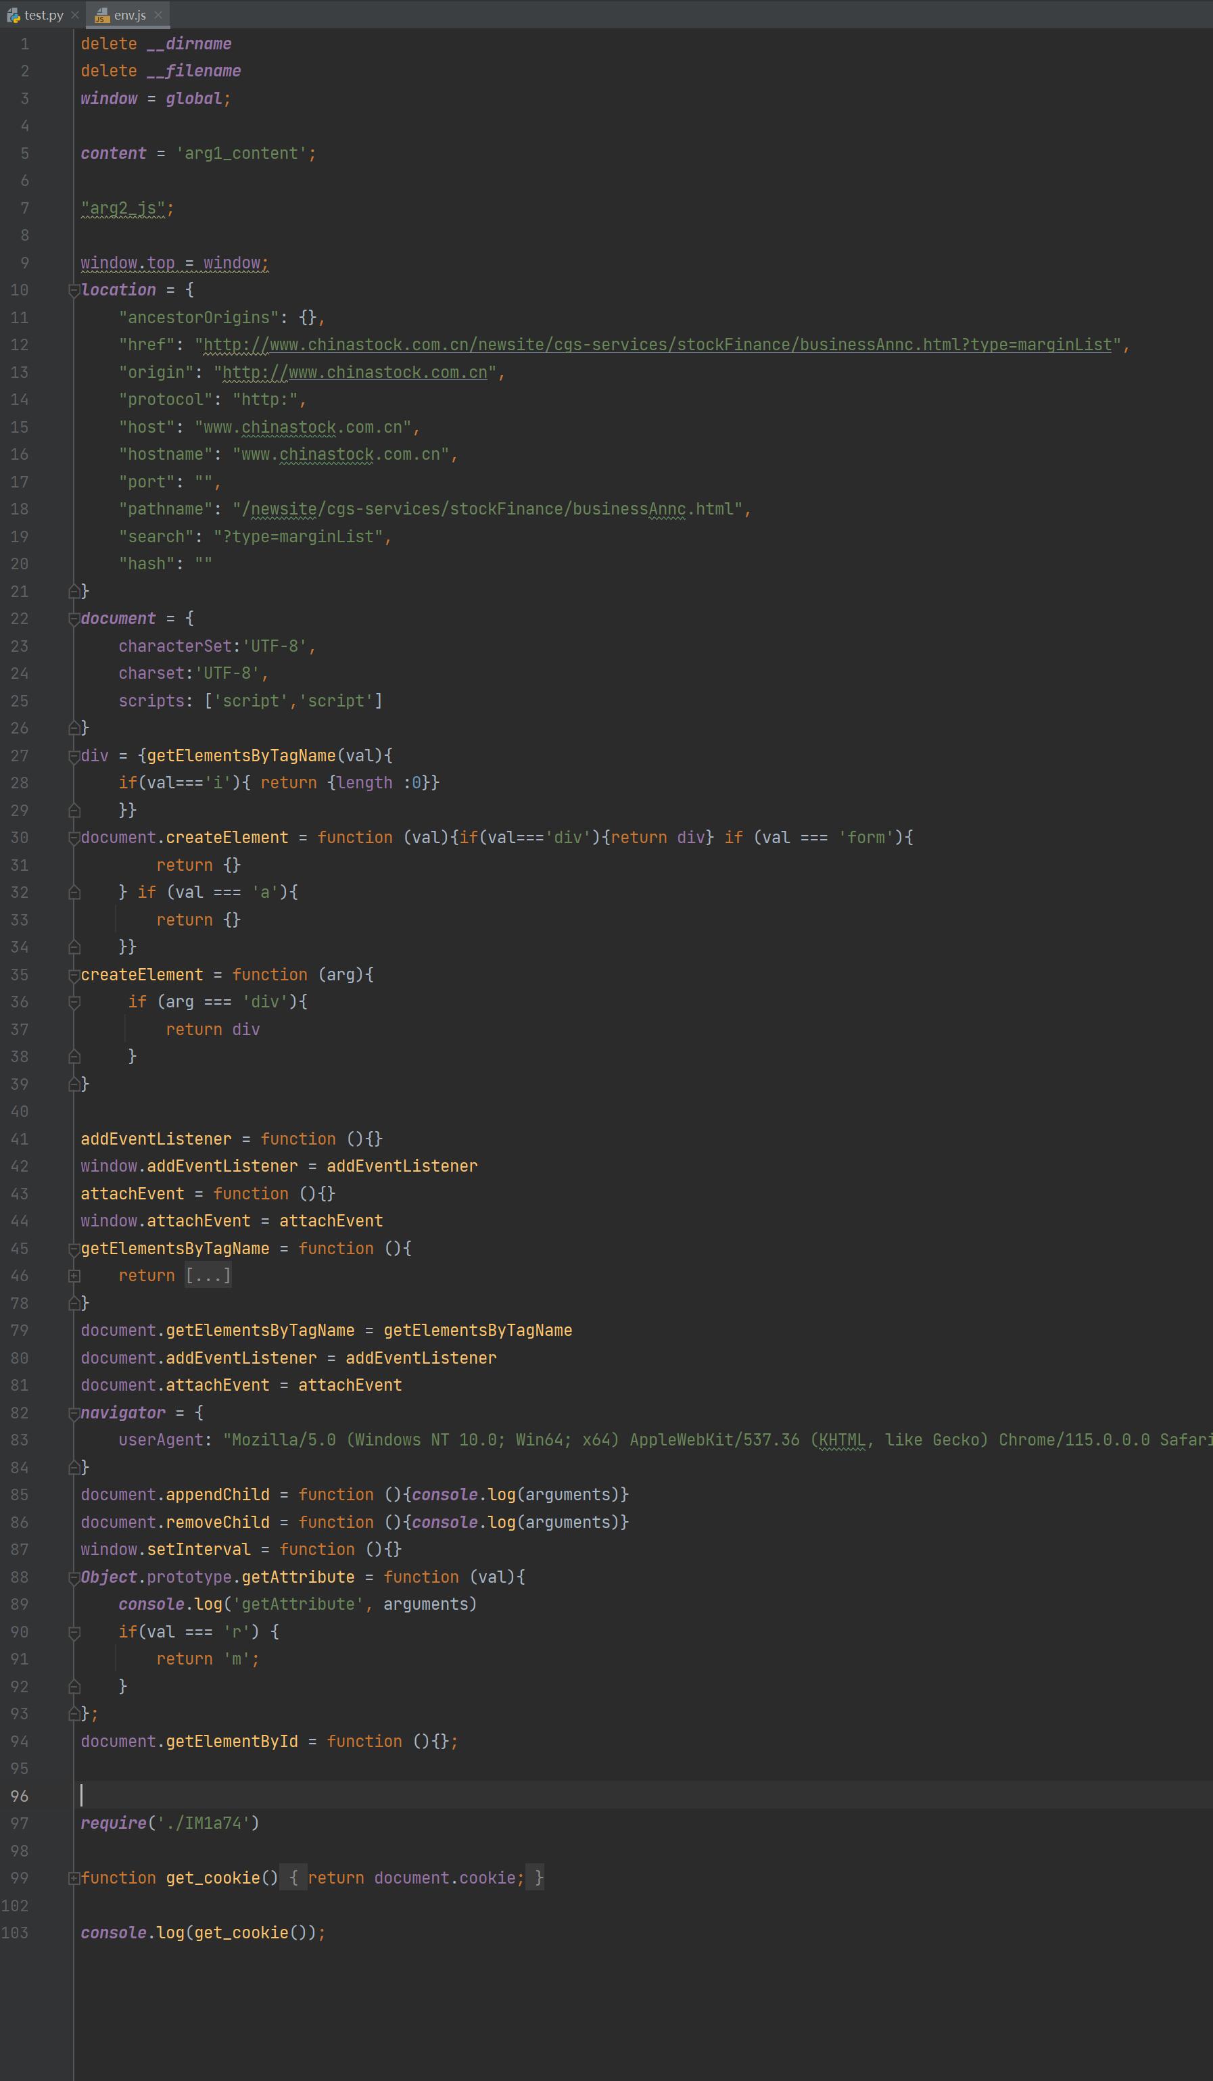This screenshot has width=1213, height=2081.
Task: Click 'document.appendChild' assignment line
Action: pos(355,1495)
